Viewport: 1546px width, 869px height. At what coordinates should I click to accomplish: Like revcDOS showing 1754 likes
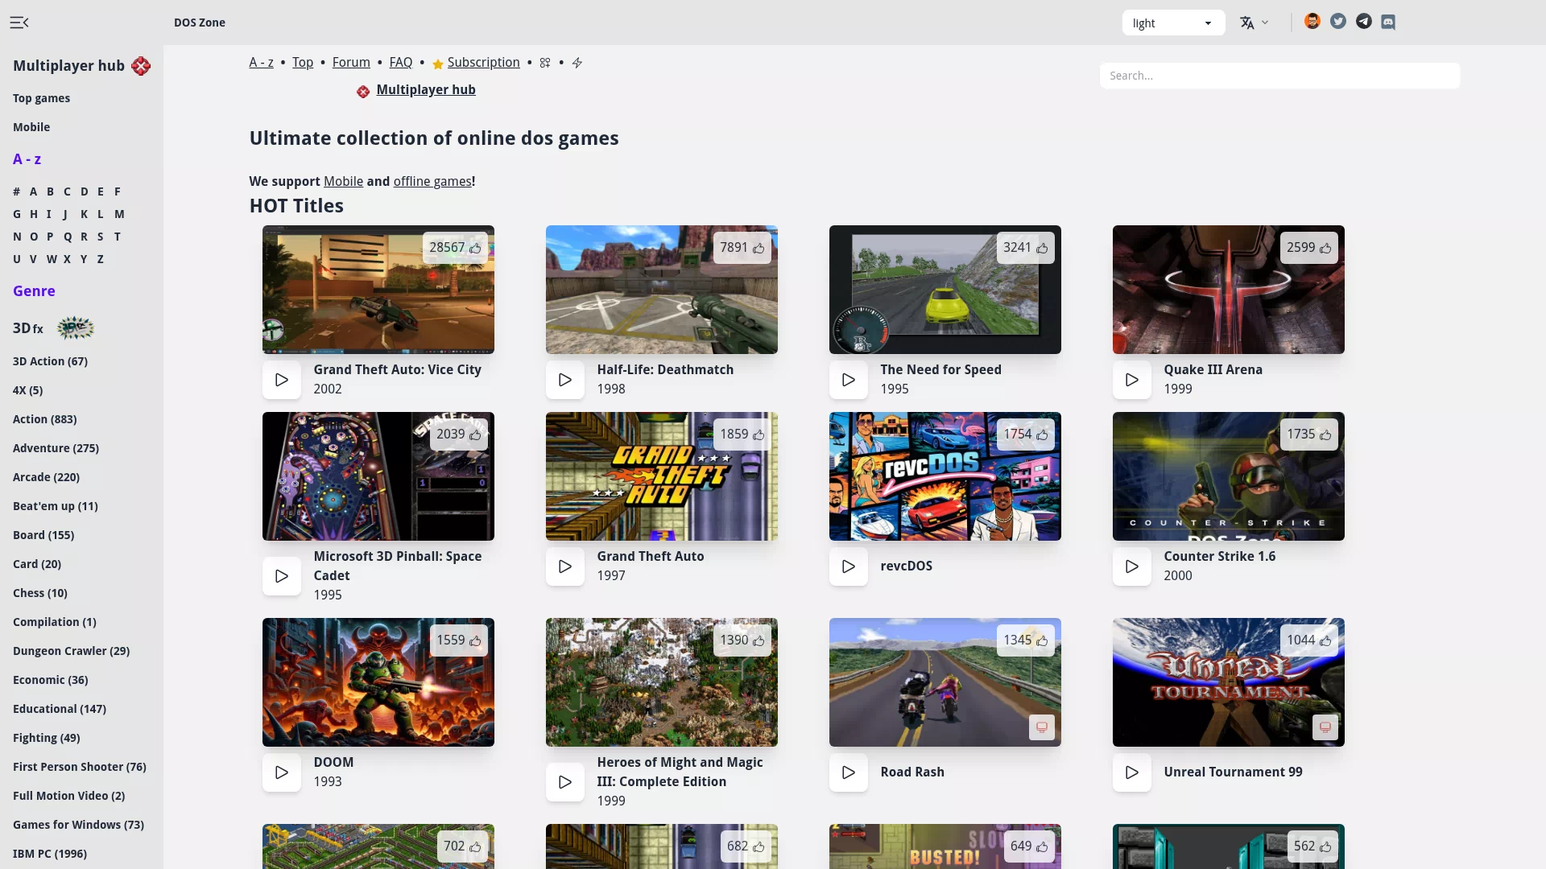(x=1026, y=434)
